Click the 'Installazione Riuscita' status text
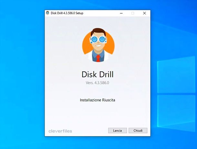 coord(98,100)
